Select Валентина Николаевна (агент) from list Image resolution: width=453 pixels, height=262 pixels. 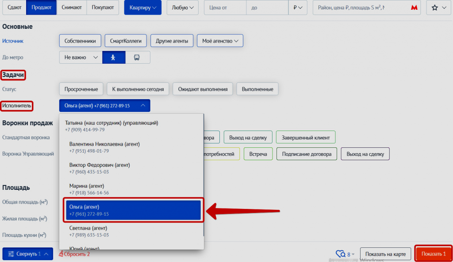pyautogui.click(x=131, y=147)
